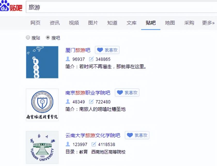Click the 南京旅游职业学院 logo thumbnail
Screen dimensions: 217x166
(42, 105)
